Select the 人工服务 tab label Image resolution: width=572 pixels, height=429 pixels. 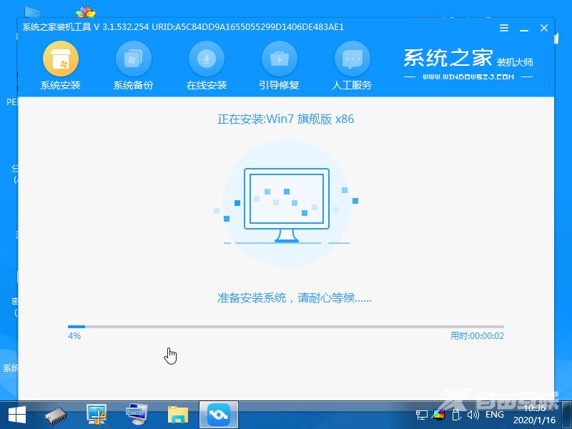coord(352,85)
